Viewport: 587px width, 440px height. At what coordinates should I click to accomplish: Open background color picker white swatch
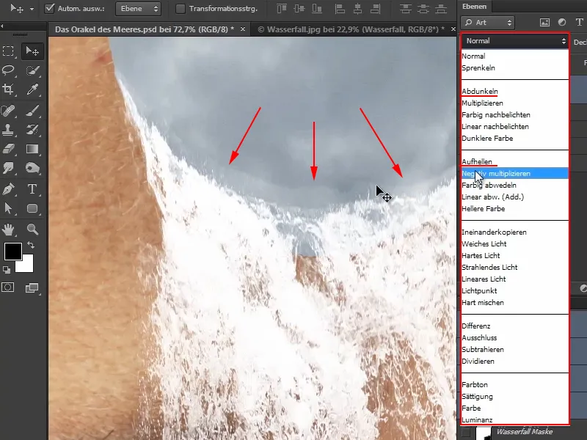[x=27, y=266]
